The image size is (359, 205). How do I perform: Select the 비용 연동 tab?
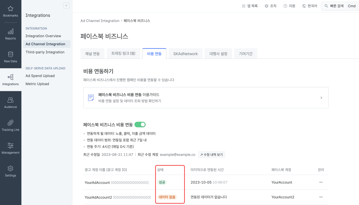(x=154, y=54)
